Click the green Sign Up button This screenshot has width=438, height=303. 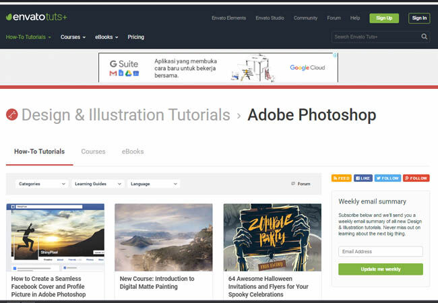[384, 18]
